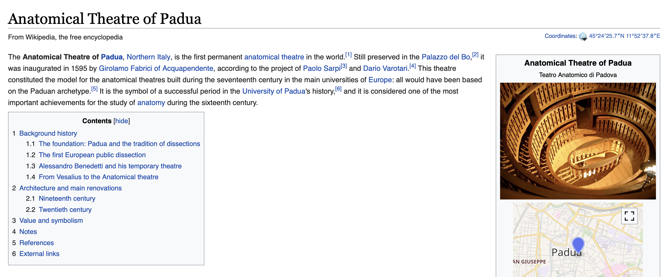Click the Northern Italy link

[x=148, y=57]
